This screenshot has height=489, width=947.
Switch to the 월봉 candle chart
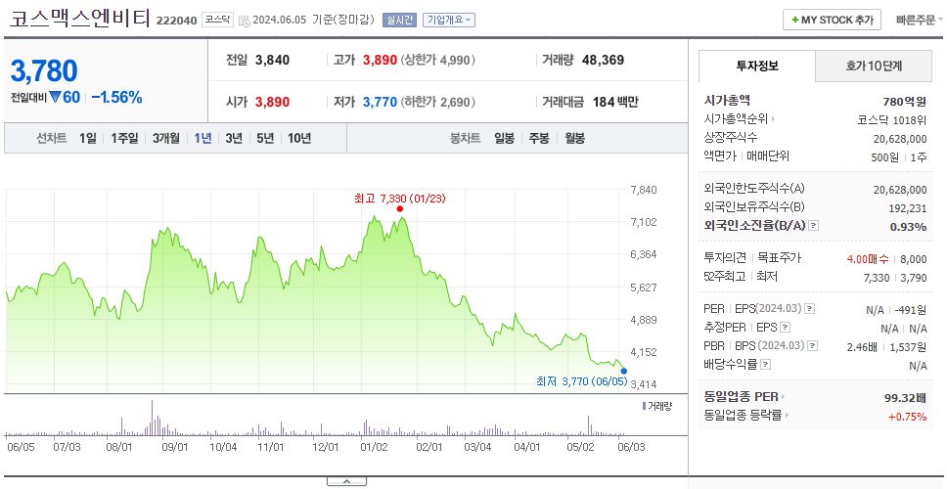pyautogui.click(x=575, y=138)
